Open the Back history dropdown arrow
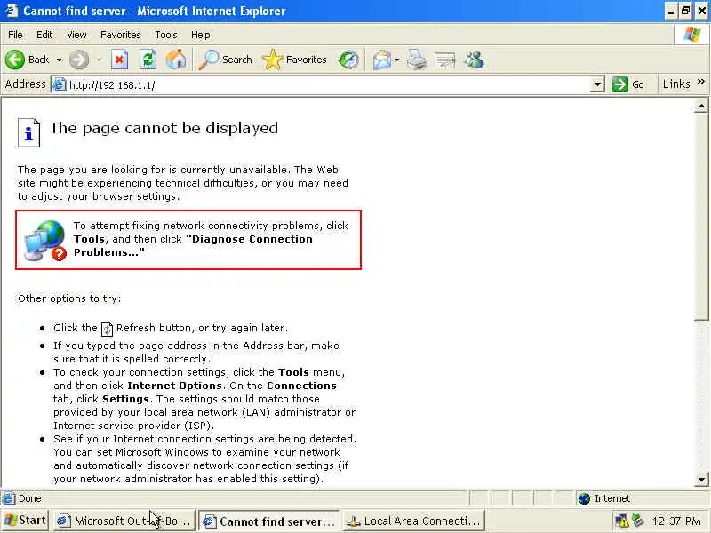 (x=59, y=60)
